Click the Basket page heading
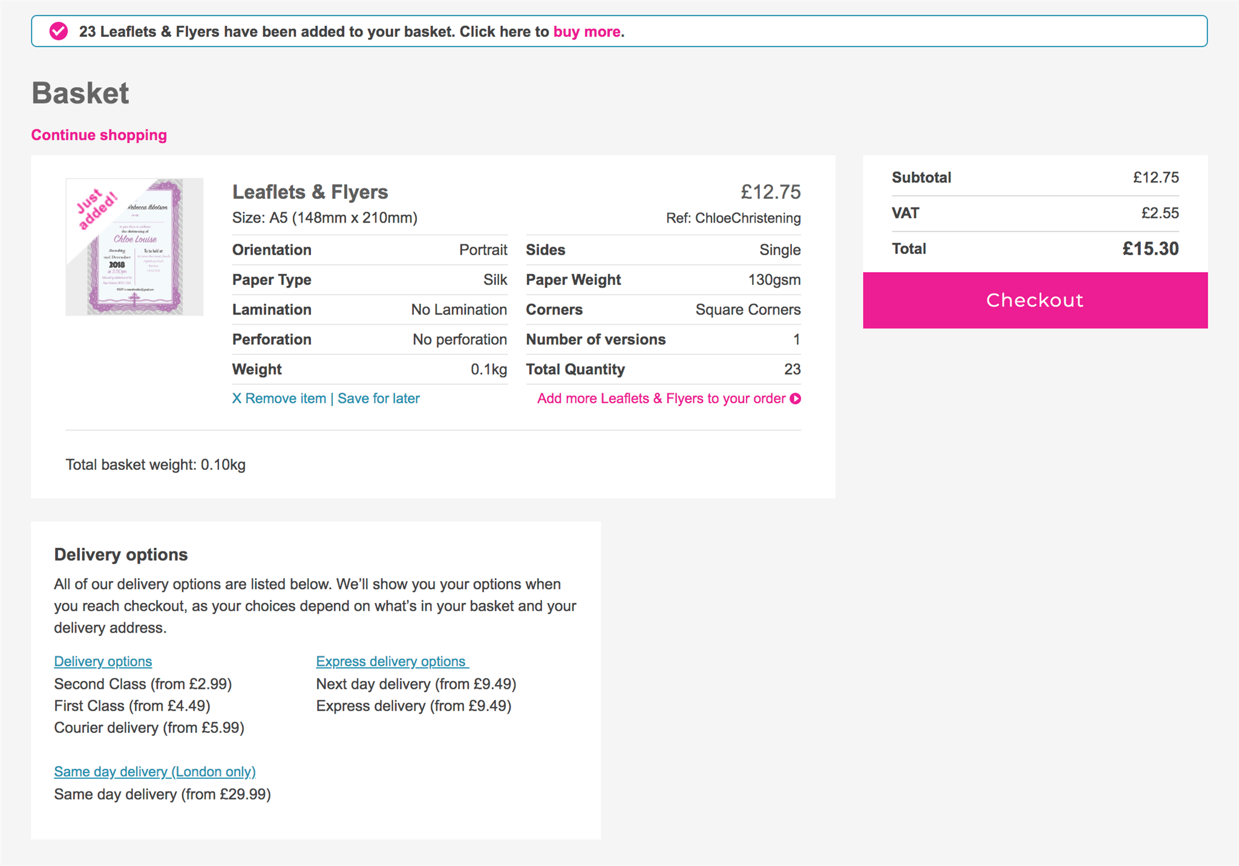The height and width of the screenshot is (866, 1239). [x=80, y=93]
